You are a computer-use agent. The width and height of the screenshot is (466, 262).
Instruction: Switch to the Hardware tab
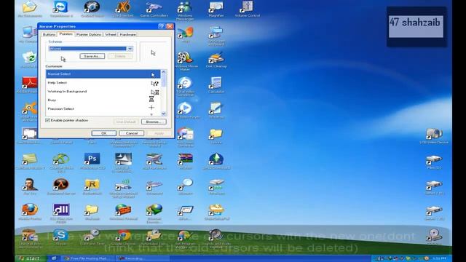click(127, 34)
